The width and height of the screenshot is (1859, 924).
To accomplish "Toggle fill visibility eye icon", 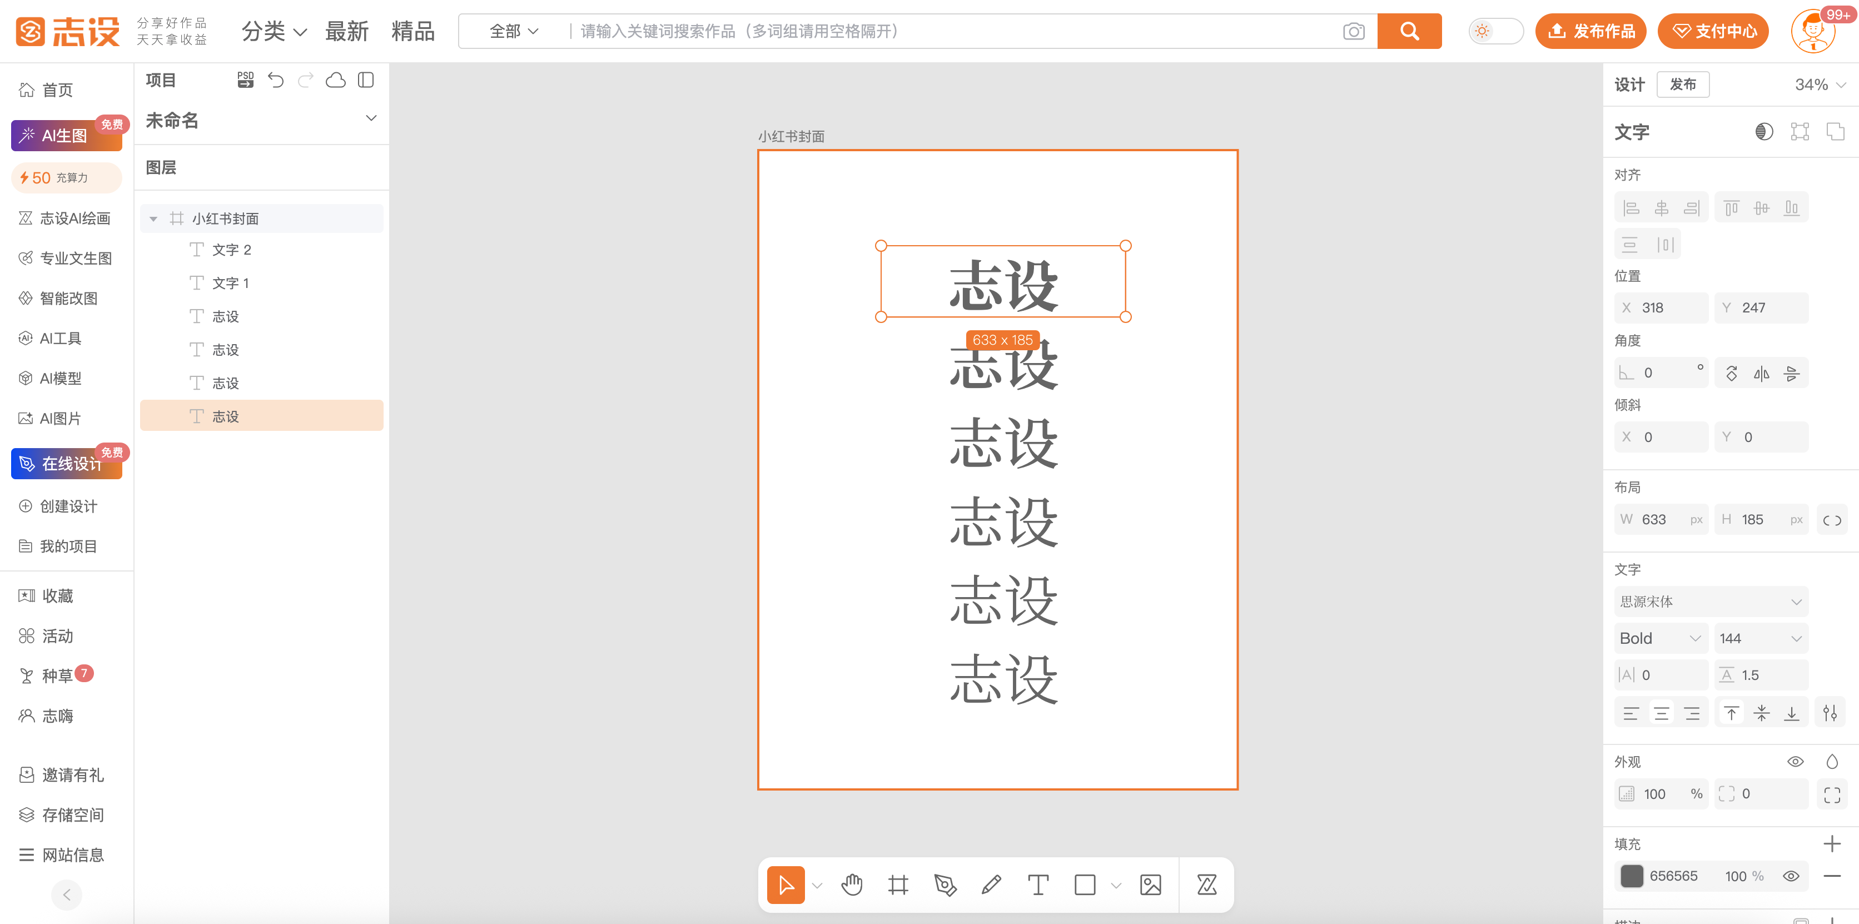I will coord(1791,876).
